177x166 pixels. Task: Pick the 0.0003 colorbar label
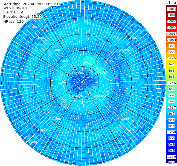point(172,27)
